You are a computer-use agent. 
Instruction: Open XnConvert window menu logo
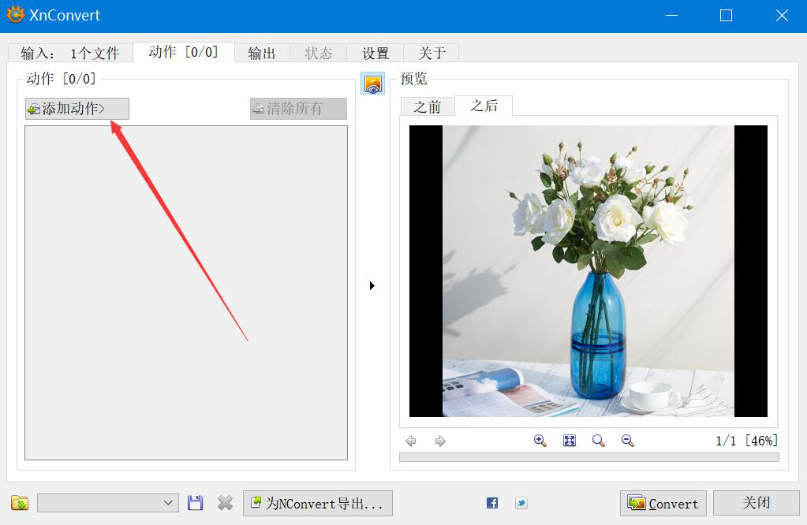[16, 14]
